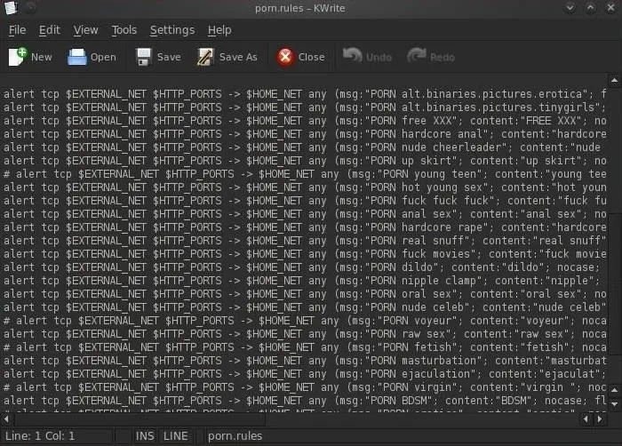Screen dimensions: 622x446
Task: Close the document with the red X icon
Action: tap(285, 57)
